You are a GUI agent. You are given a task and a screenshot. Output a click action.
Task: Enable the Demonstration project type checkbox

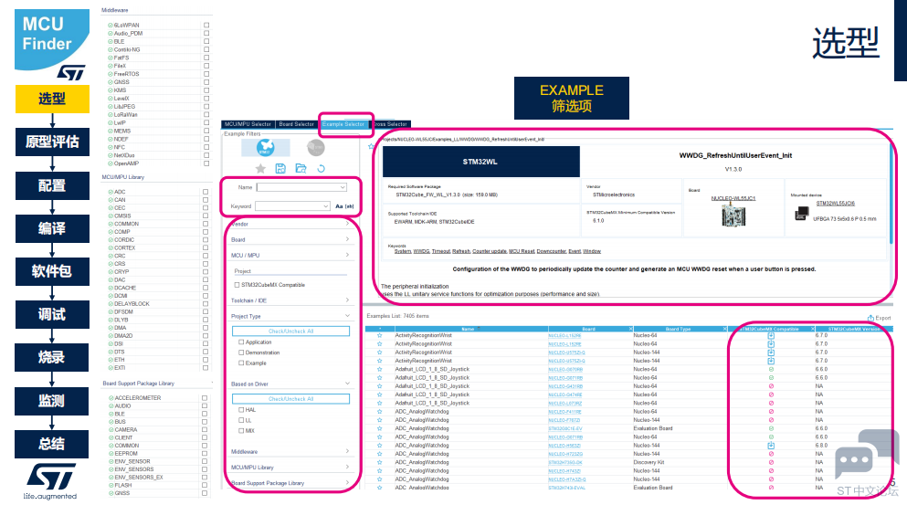241,352
